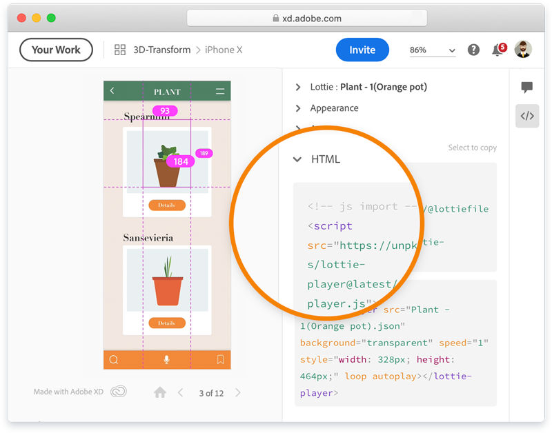Open Your Work
Image resolution: width=552 pixels, height=433 pixels.
click(56, 50)
